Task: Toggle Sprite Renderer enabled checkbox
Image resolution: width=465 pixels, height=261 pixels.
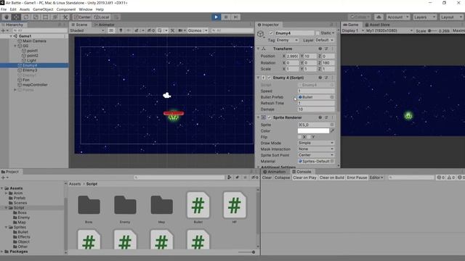Action: [270, 117]
